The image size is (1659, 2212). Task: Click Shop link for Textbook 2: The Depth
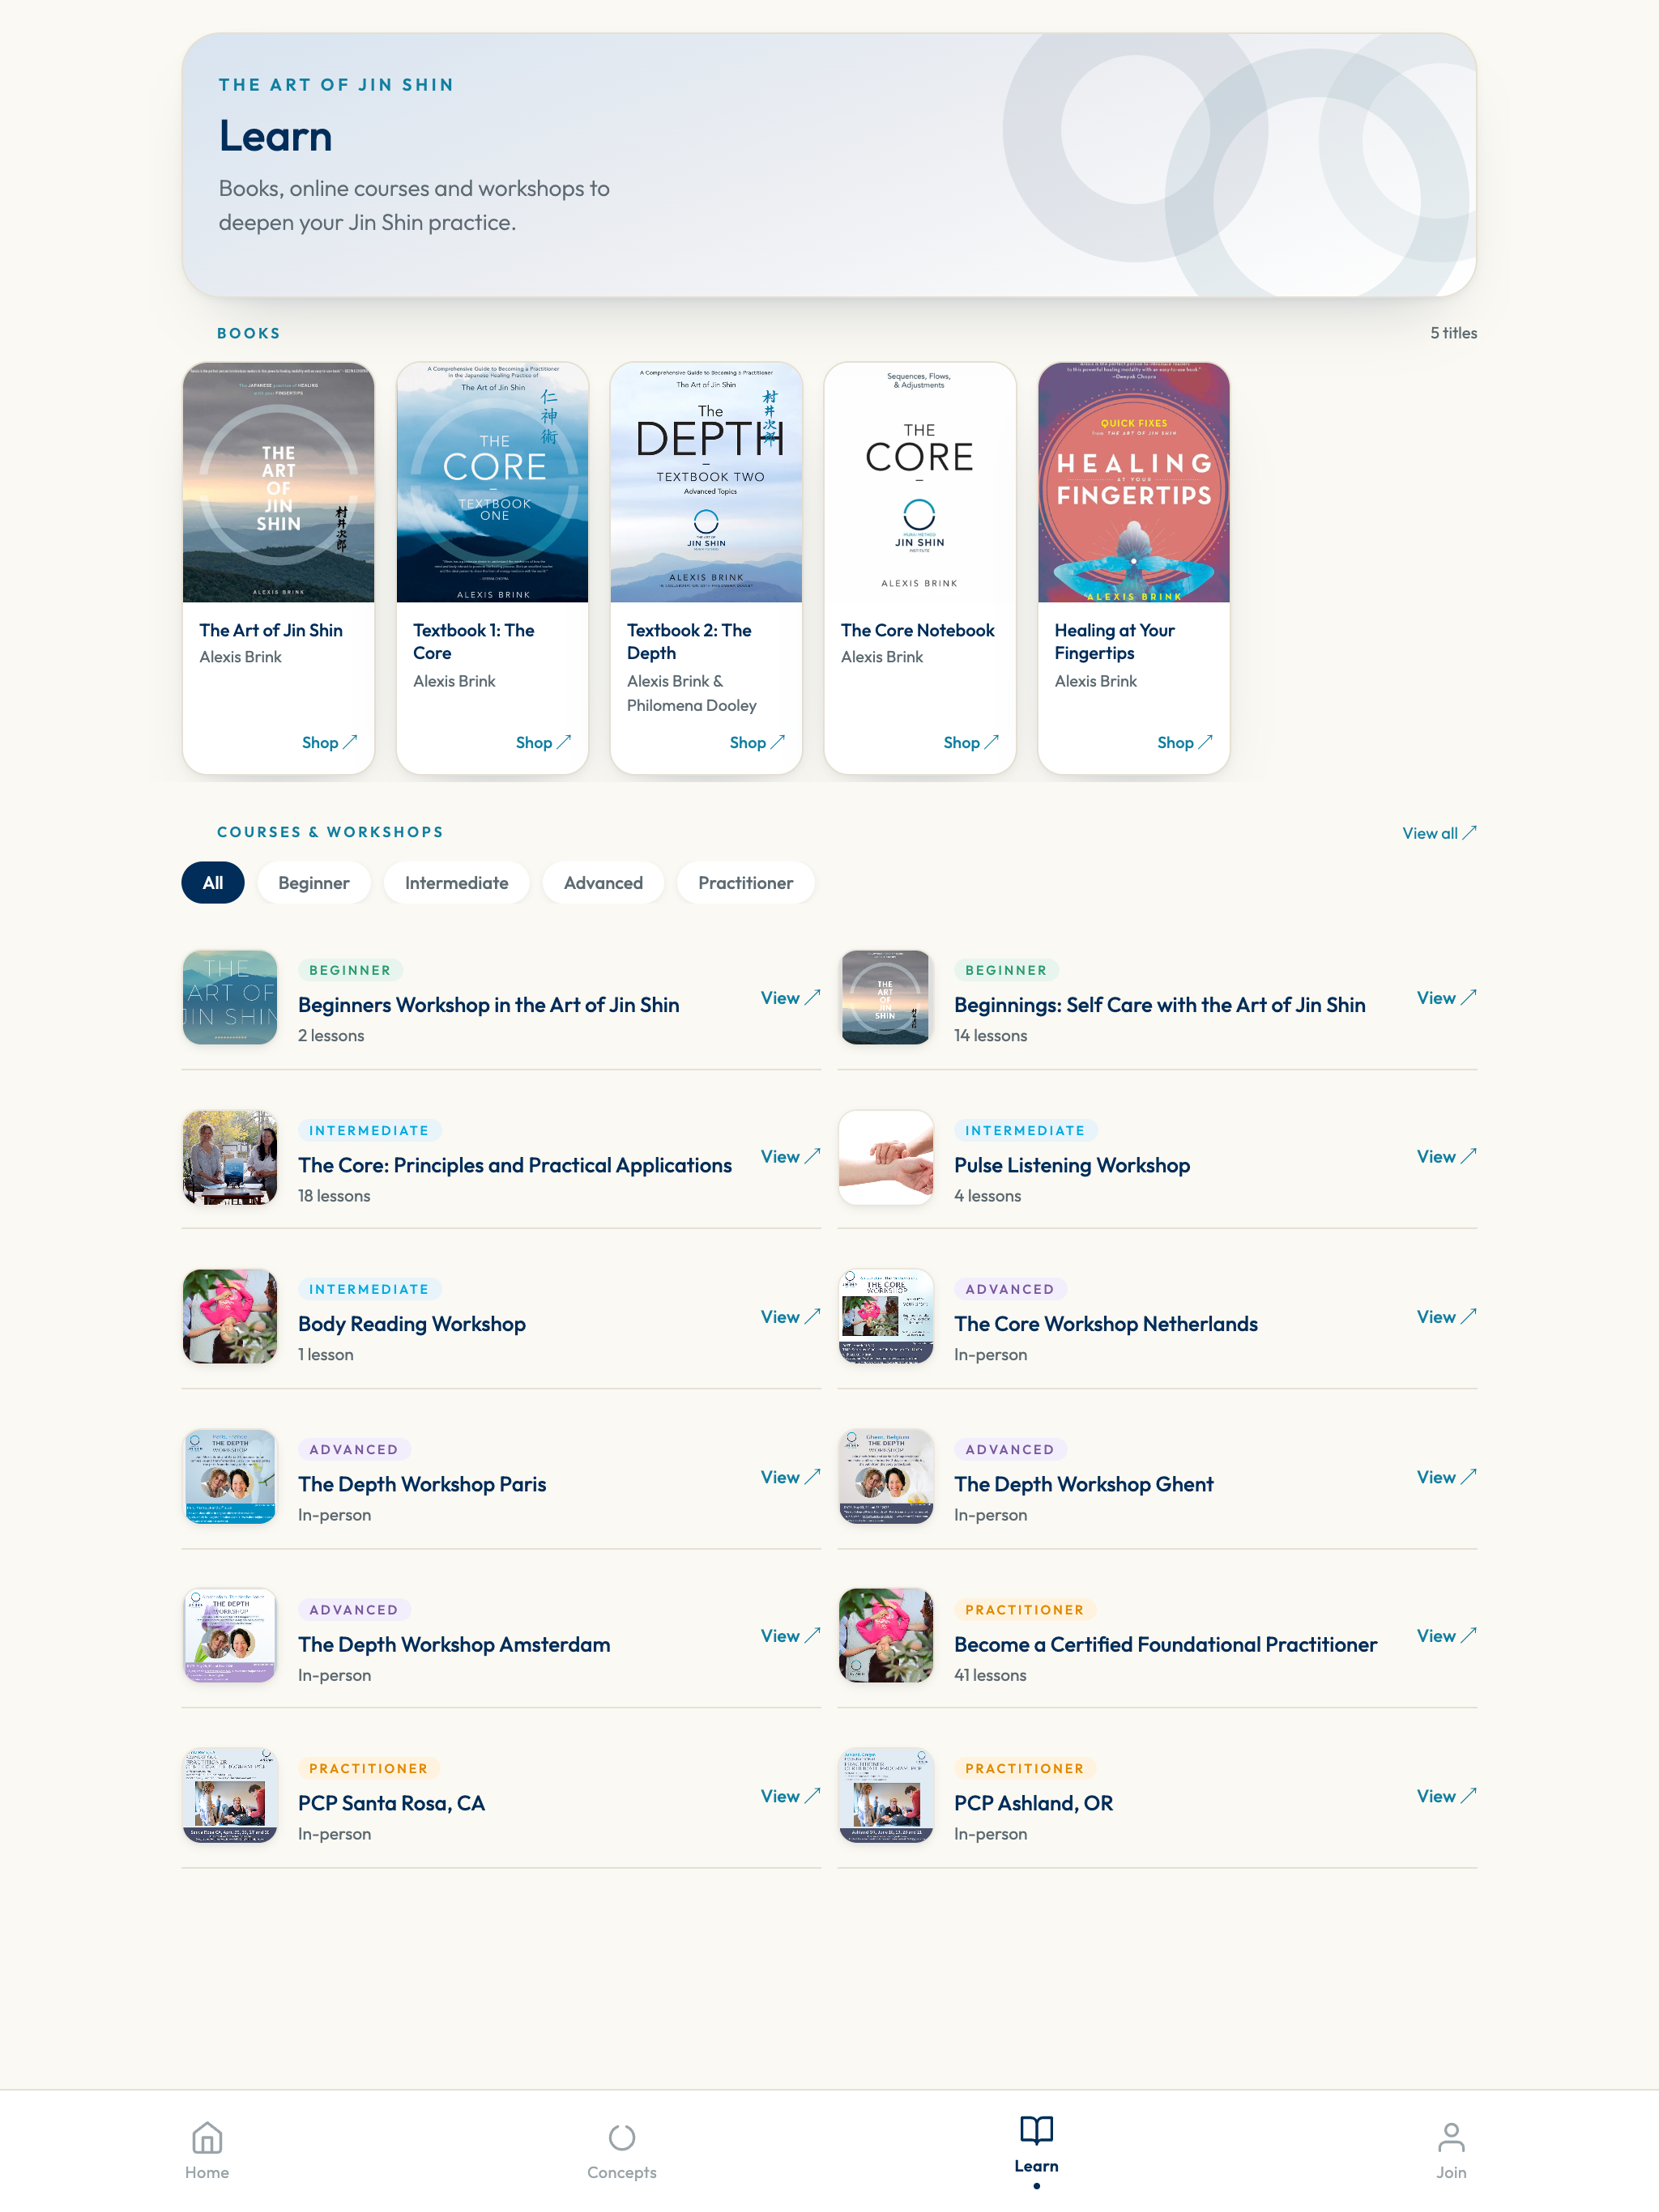(x=757, y=742)
